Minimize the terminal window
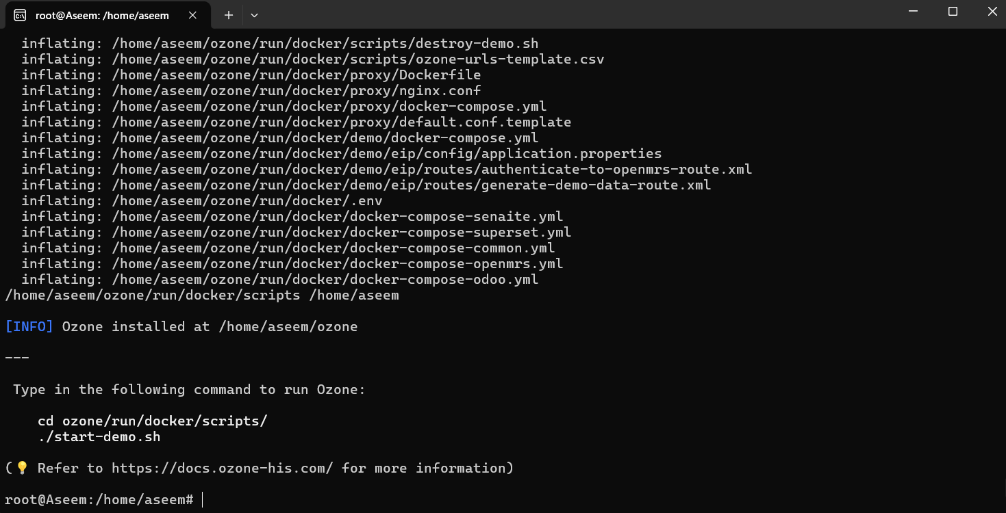The image size is (1006, 513). point(913,12)
